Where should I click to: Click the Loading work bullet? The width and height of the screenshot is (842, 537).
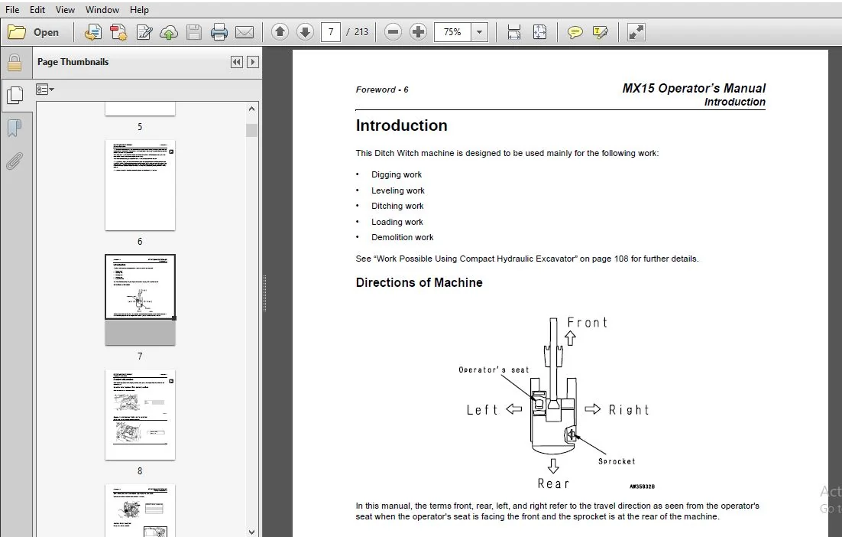click(x=397, y=222)
